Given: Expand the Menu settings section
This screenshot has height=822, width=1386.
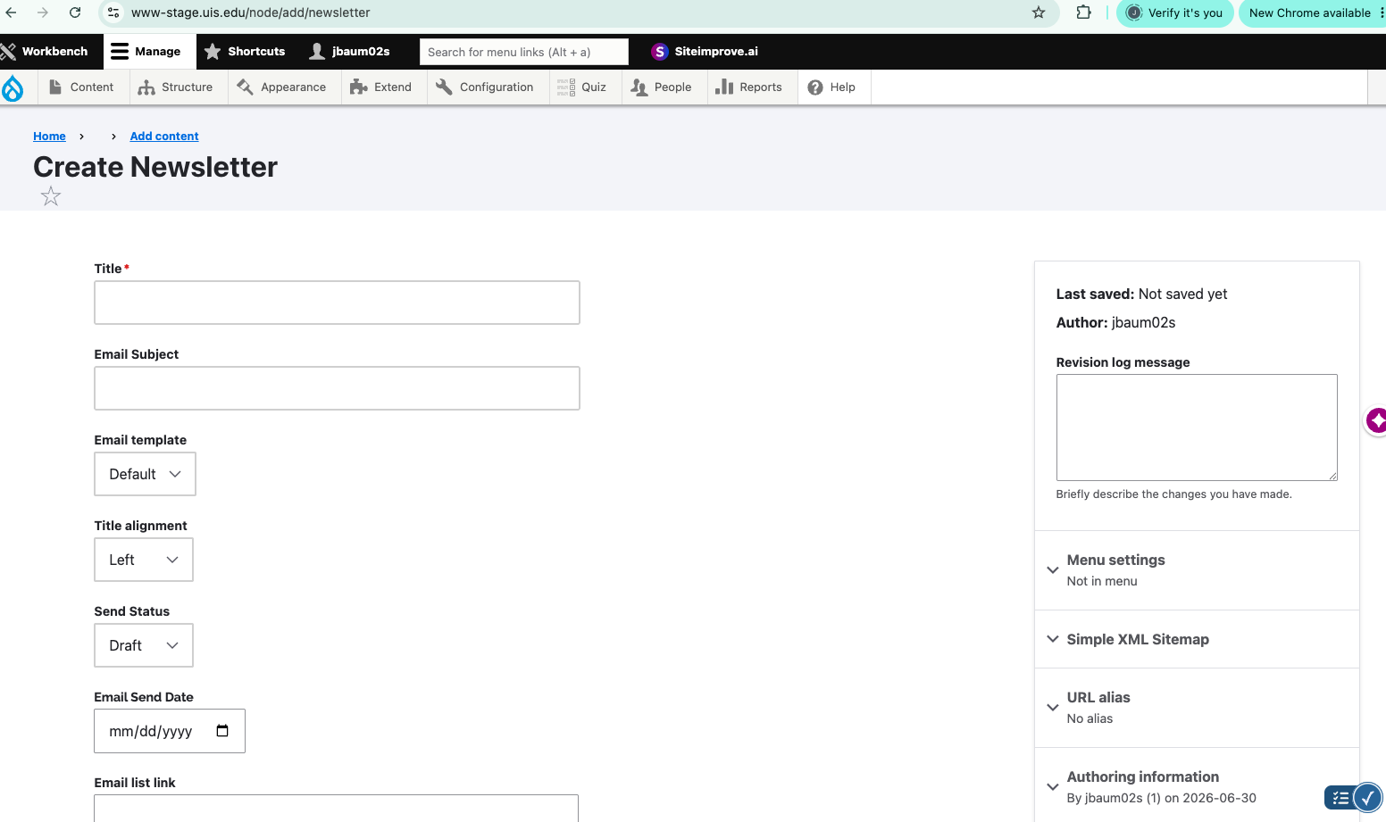Looking at the screenshot, I should pos(1197,569).
